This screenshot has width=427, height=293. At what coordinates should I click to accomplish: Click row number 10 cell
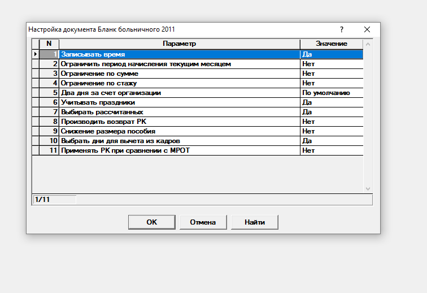[x=49, y=141]
